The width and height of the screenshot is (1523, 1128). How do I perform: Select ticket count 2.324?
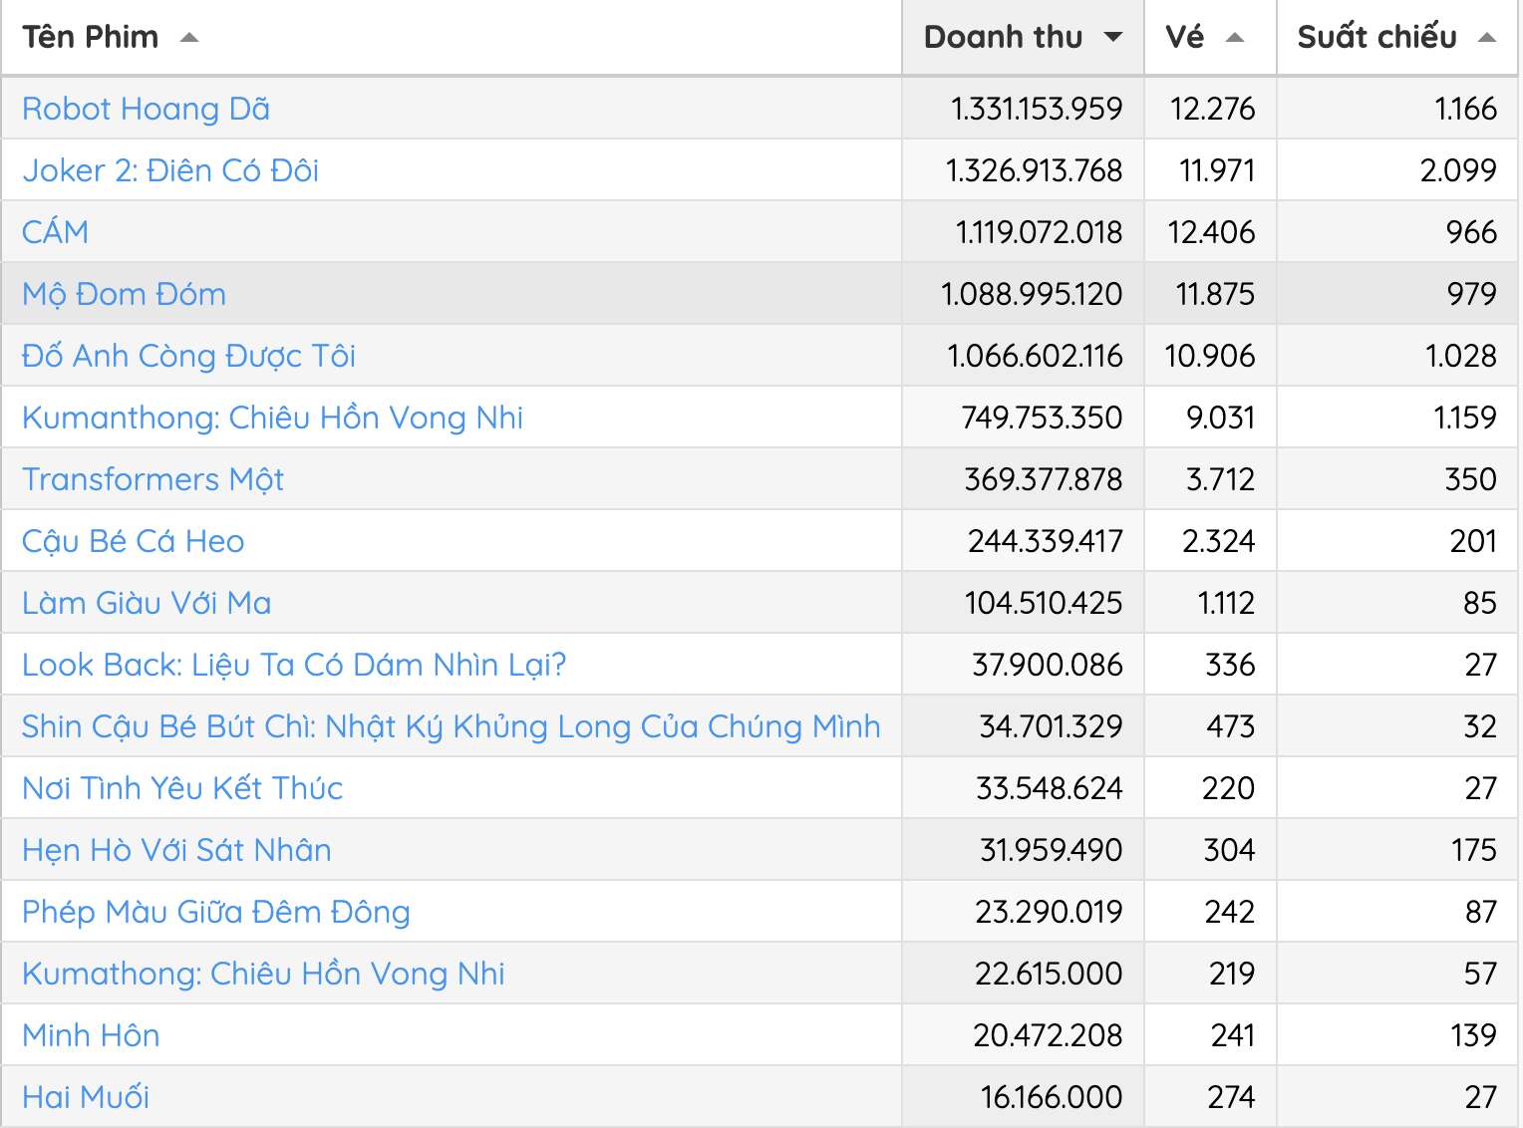(x=1219, y=541)
